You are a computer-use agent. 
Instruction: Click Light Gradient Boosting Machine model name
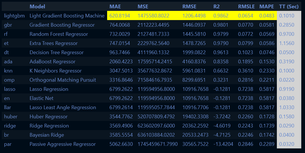pos(67,16)
